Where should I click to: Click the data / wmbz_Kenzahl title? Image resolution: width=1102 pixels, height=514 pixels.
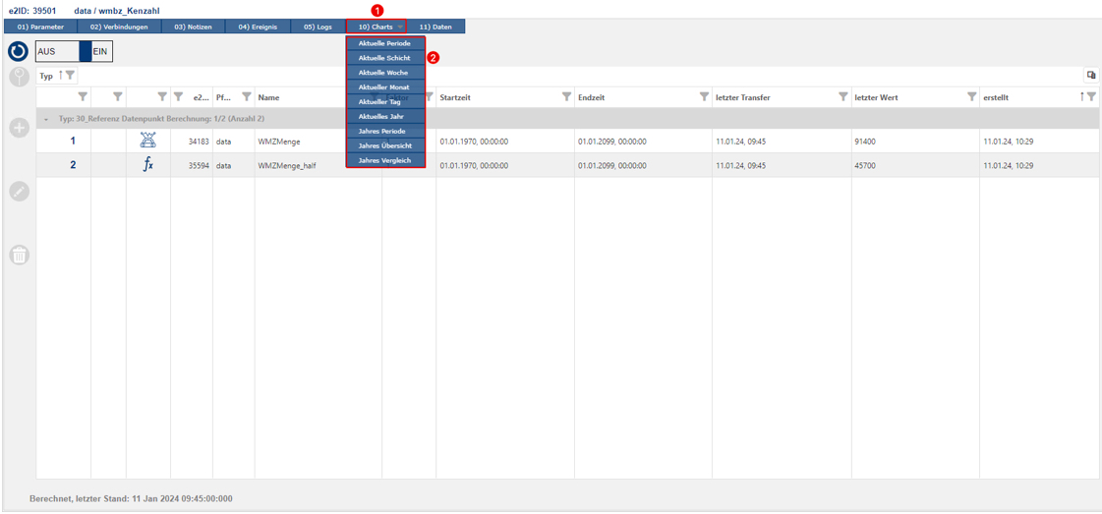116,11
